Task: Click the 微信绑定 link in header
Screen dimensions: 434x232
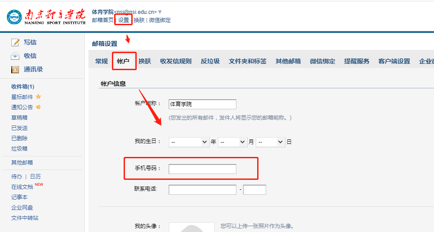Action: pyautogui.click(x=160, y=20)
